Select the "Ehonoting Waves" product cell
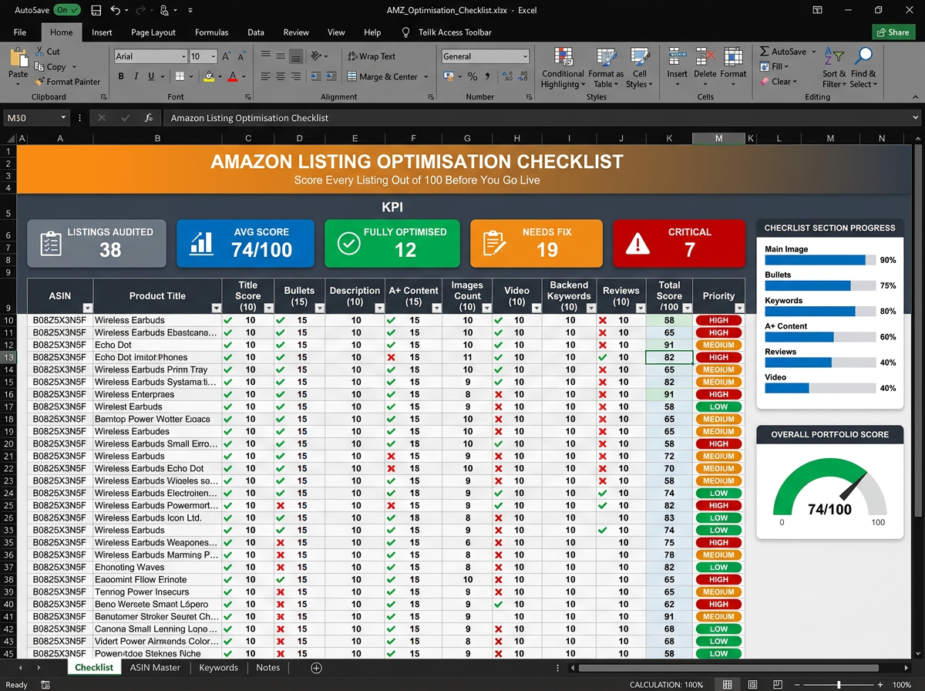The height and width of the screenshot is (691, 925). [x=157, y=567]
